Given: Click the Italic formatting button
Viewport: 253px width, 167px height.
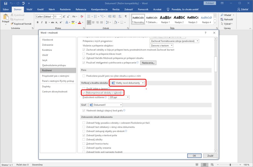Looking at the screenshot, I should click(x=42, y=23).
